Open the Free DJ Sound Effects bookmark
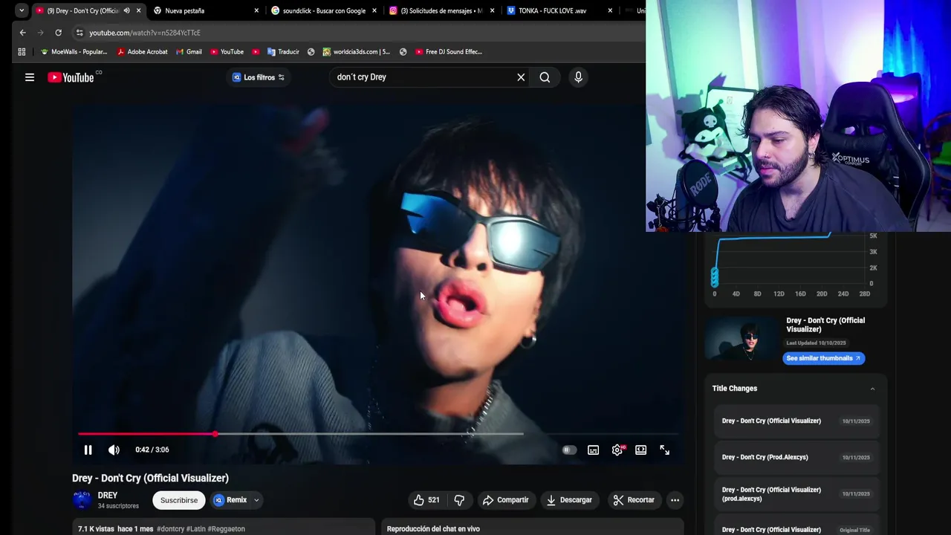Screen dimensions: 951x535 tap(448, 52)
